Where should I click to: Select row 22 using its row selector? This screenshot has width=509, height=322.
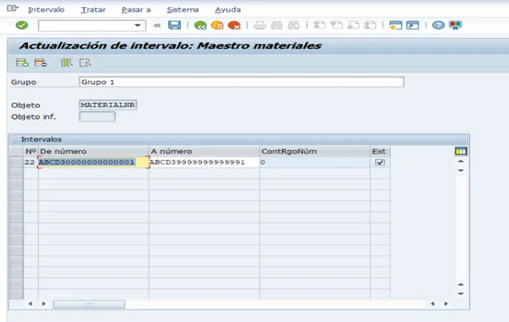(17, 162)
